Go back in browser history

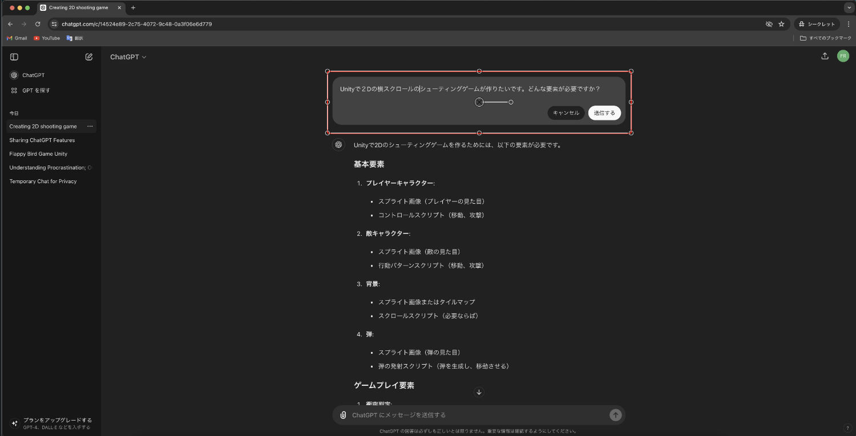click(x=10, y=24)
